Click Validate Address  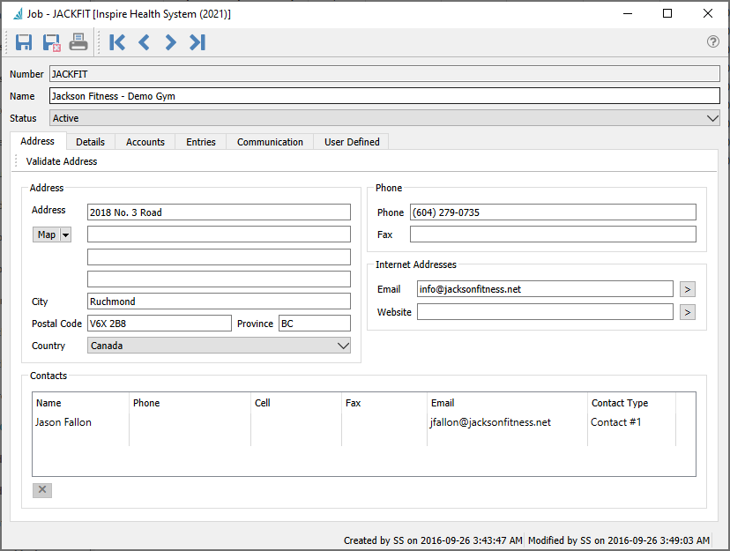click(62, 161)
